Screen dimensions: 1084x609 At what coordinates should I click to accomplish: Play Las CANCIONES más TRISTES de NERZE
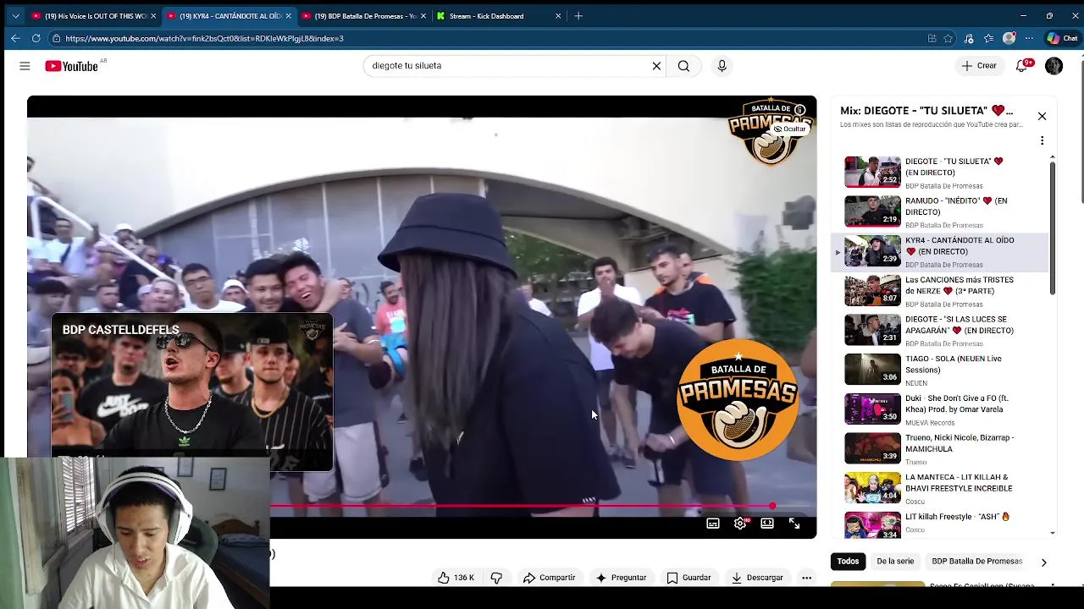[x=940, y=290]
